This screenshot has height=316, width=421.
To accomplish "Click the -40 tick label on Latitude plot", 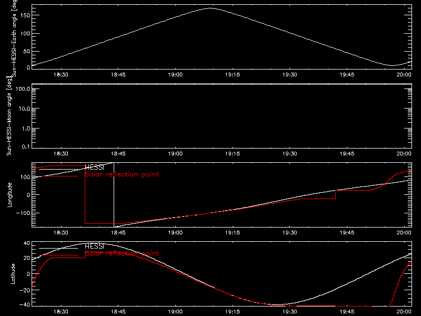I will click(x=25, y=304).
